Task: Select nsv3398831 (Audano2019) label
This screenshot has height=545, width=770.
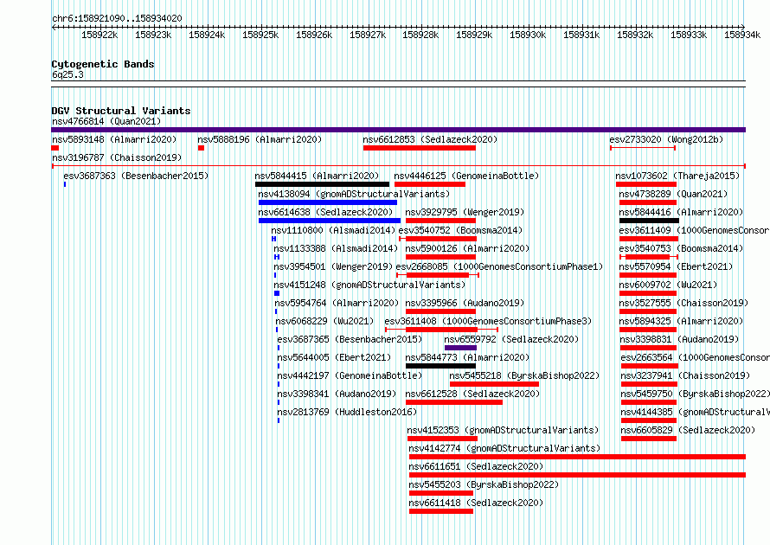Action: tap(678, 339)
